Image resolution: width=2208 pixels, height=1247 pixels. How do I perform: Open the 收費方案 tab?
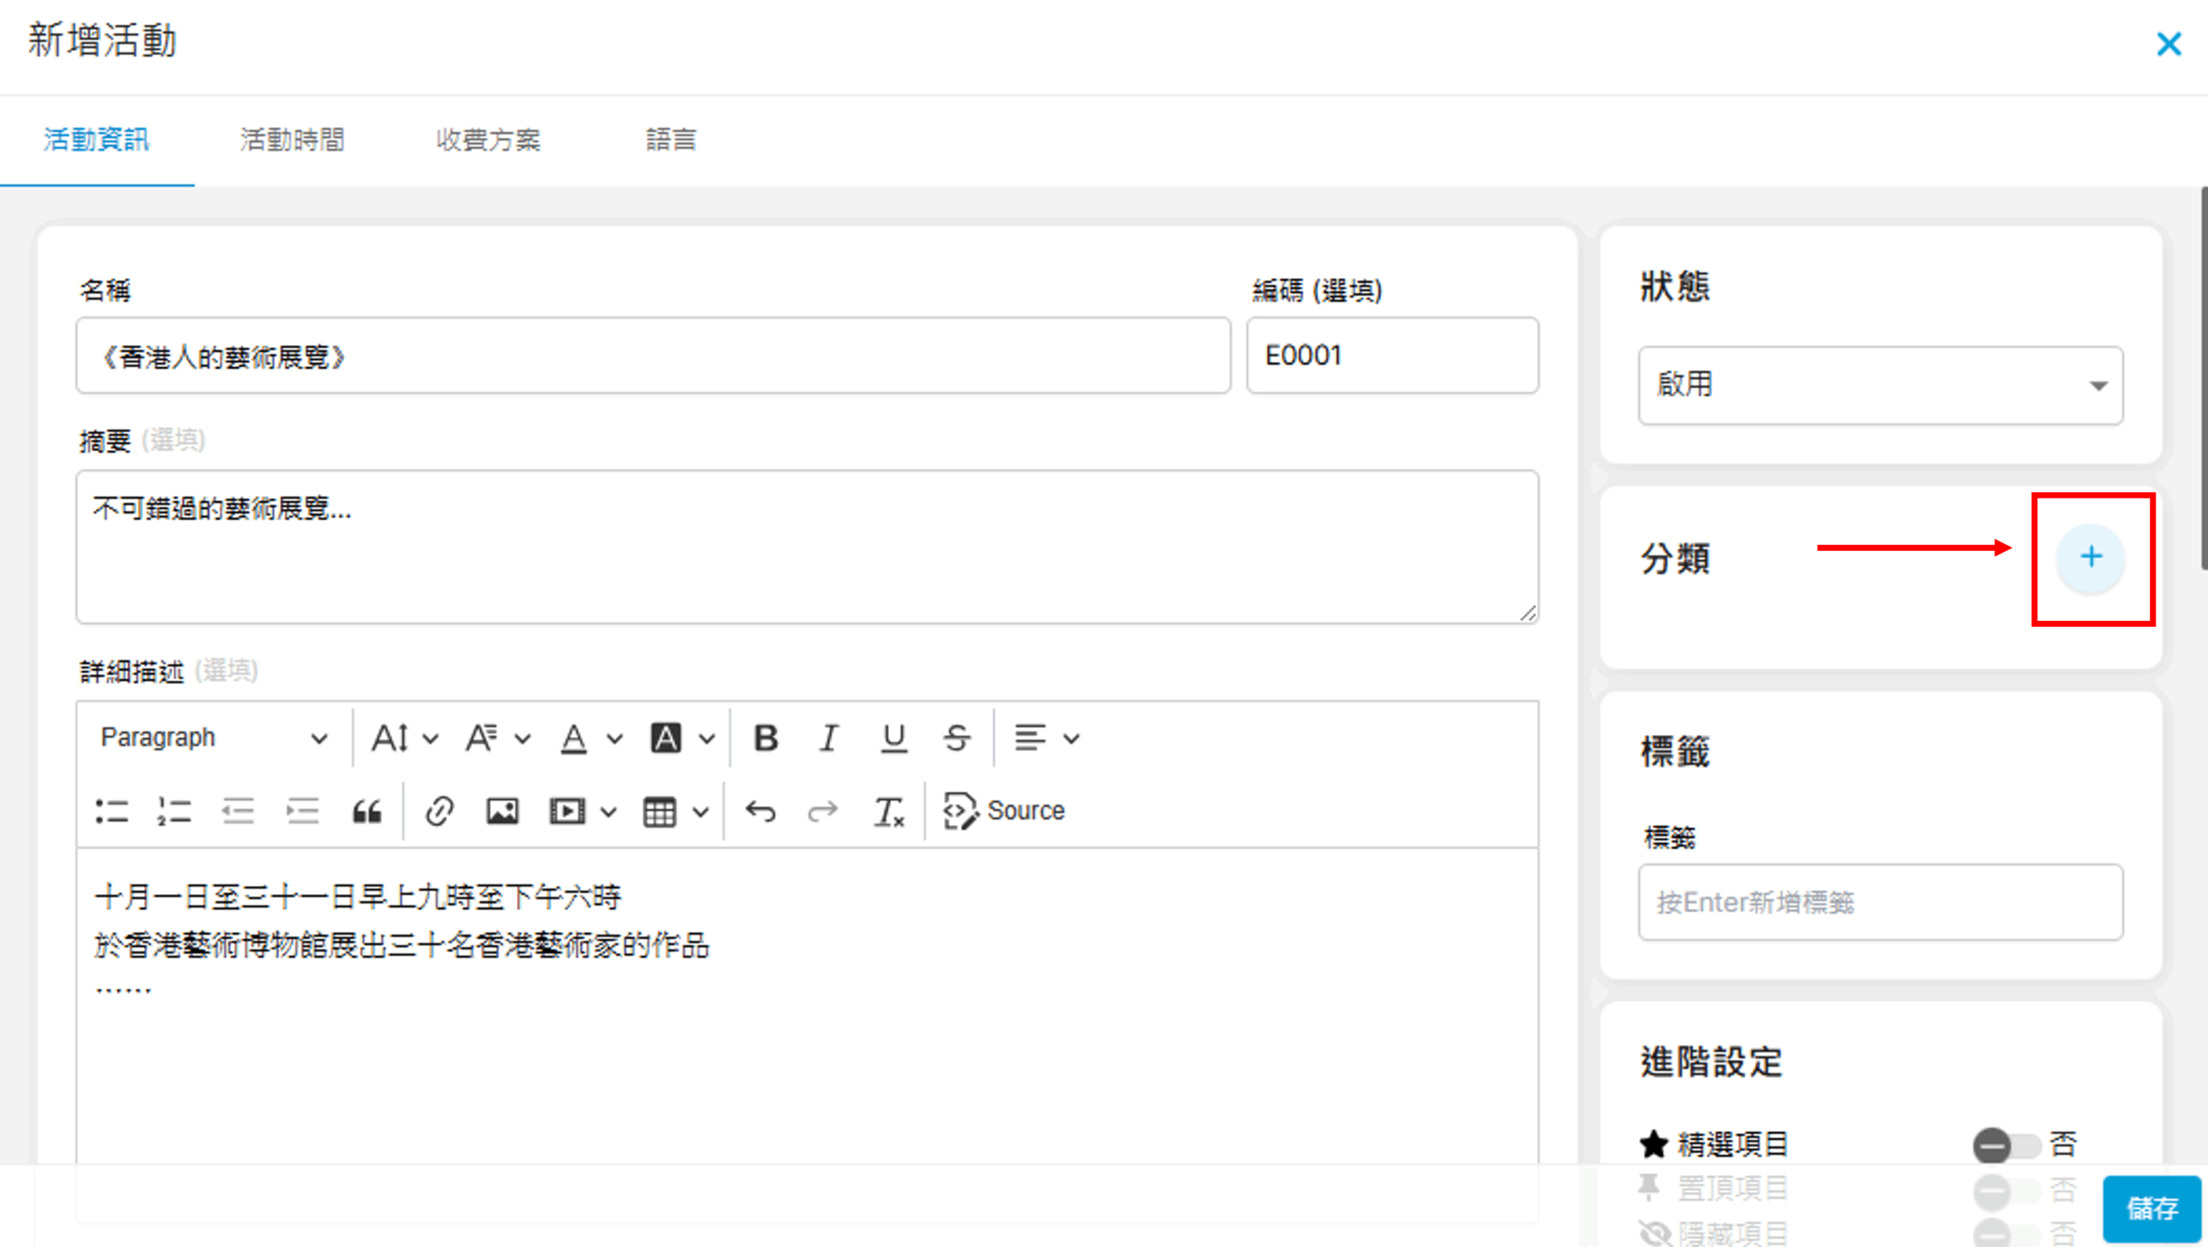488,140
